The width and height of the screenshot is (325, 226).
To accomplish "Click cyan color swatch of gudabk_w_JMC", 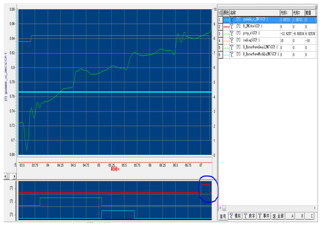I will tap(226, 20).
